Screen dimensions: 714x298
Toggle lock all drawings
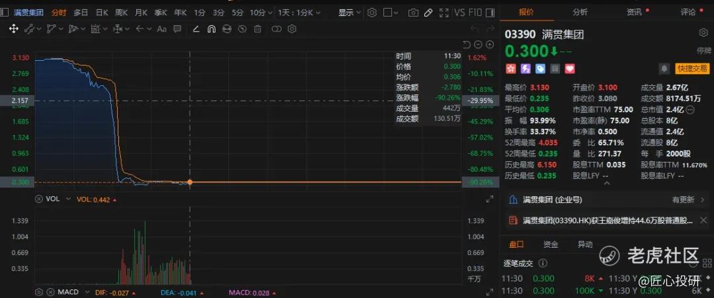pyautogui.click(x=227, y=28)
